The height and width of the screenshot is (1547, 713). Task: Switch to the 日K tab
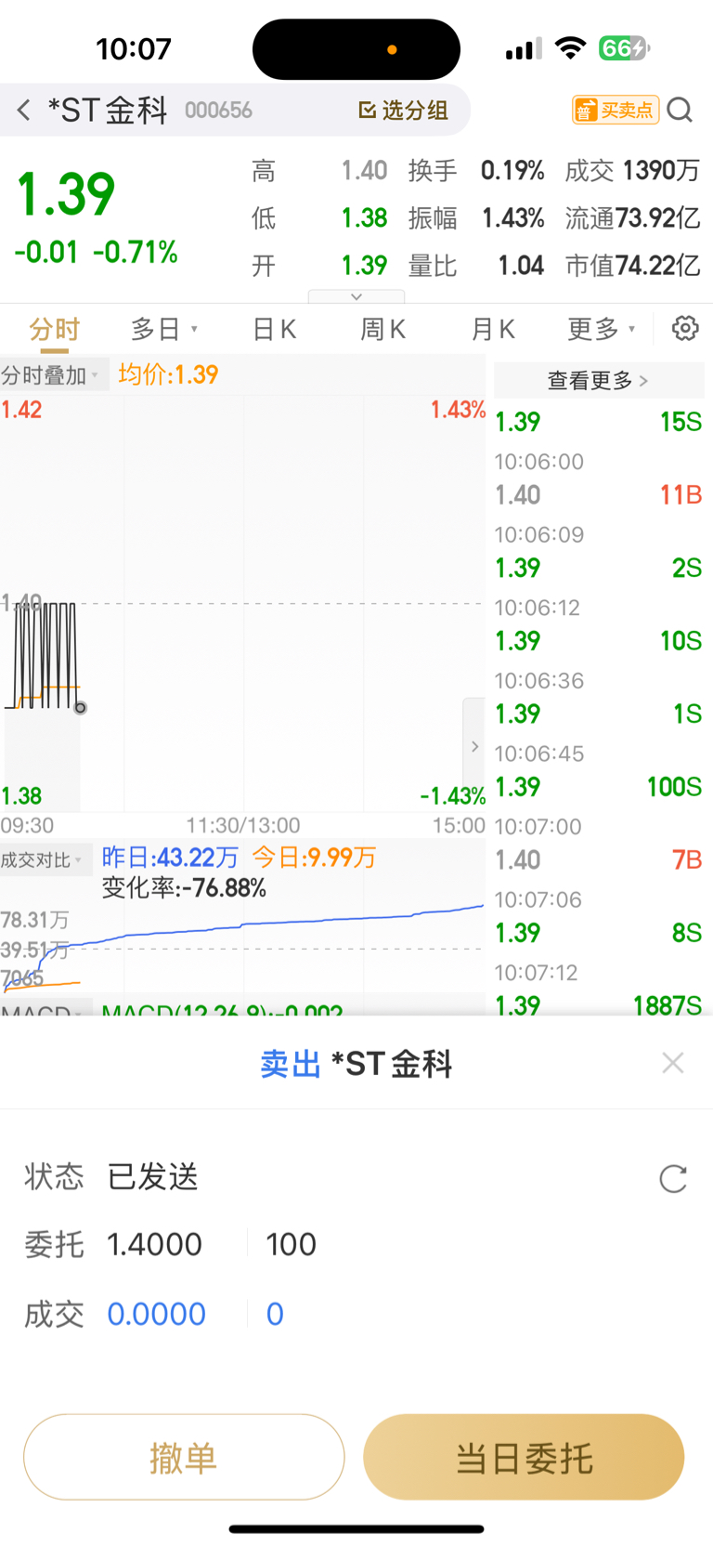click(x=274, y=329)
